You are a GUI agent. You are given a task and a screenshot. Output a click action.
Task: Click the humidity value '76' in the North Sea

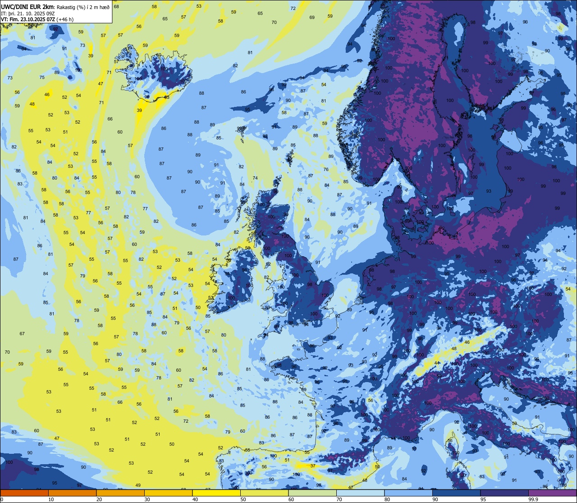point(326,169)
